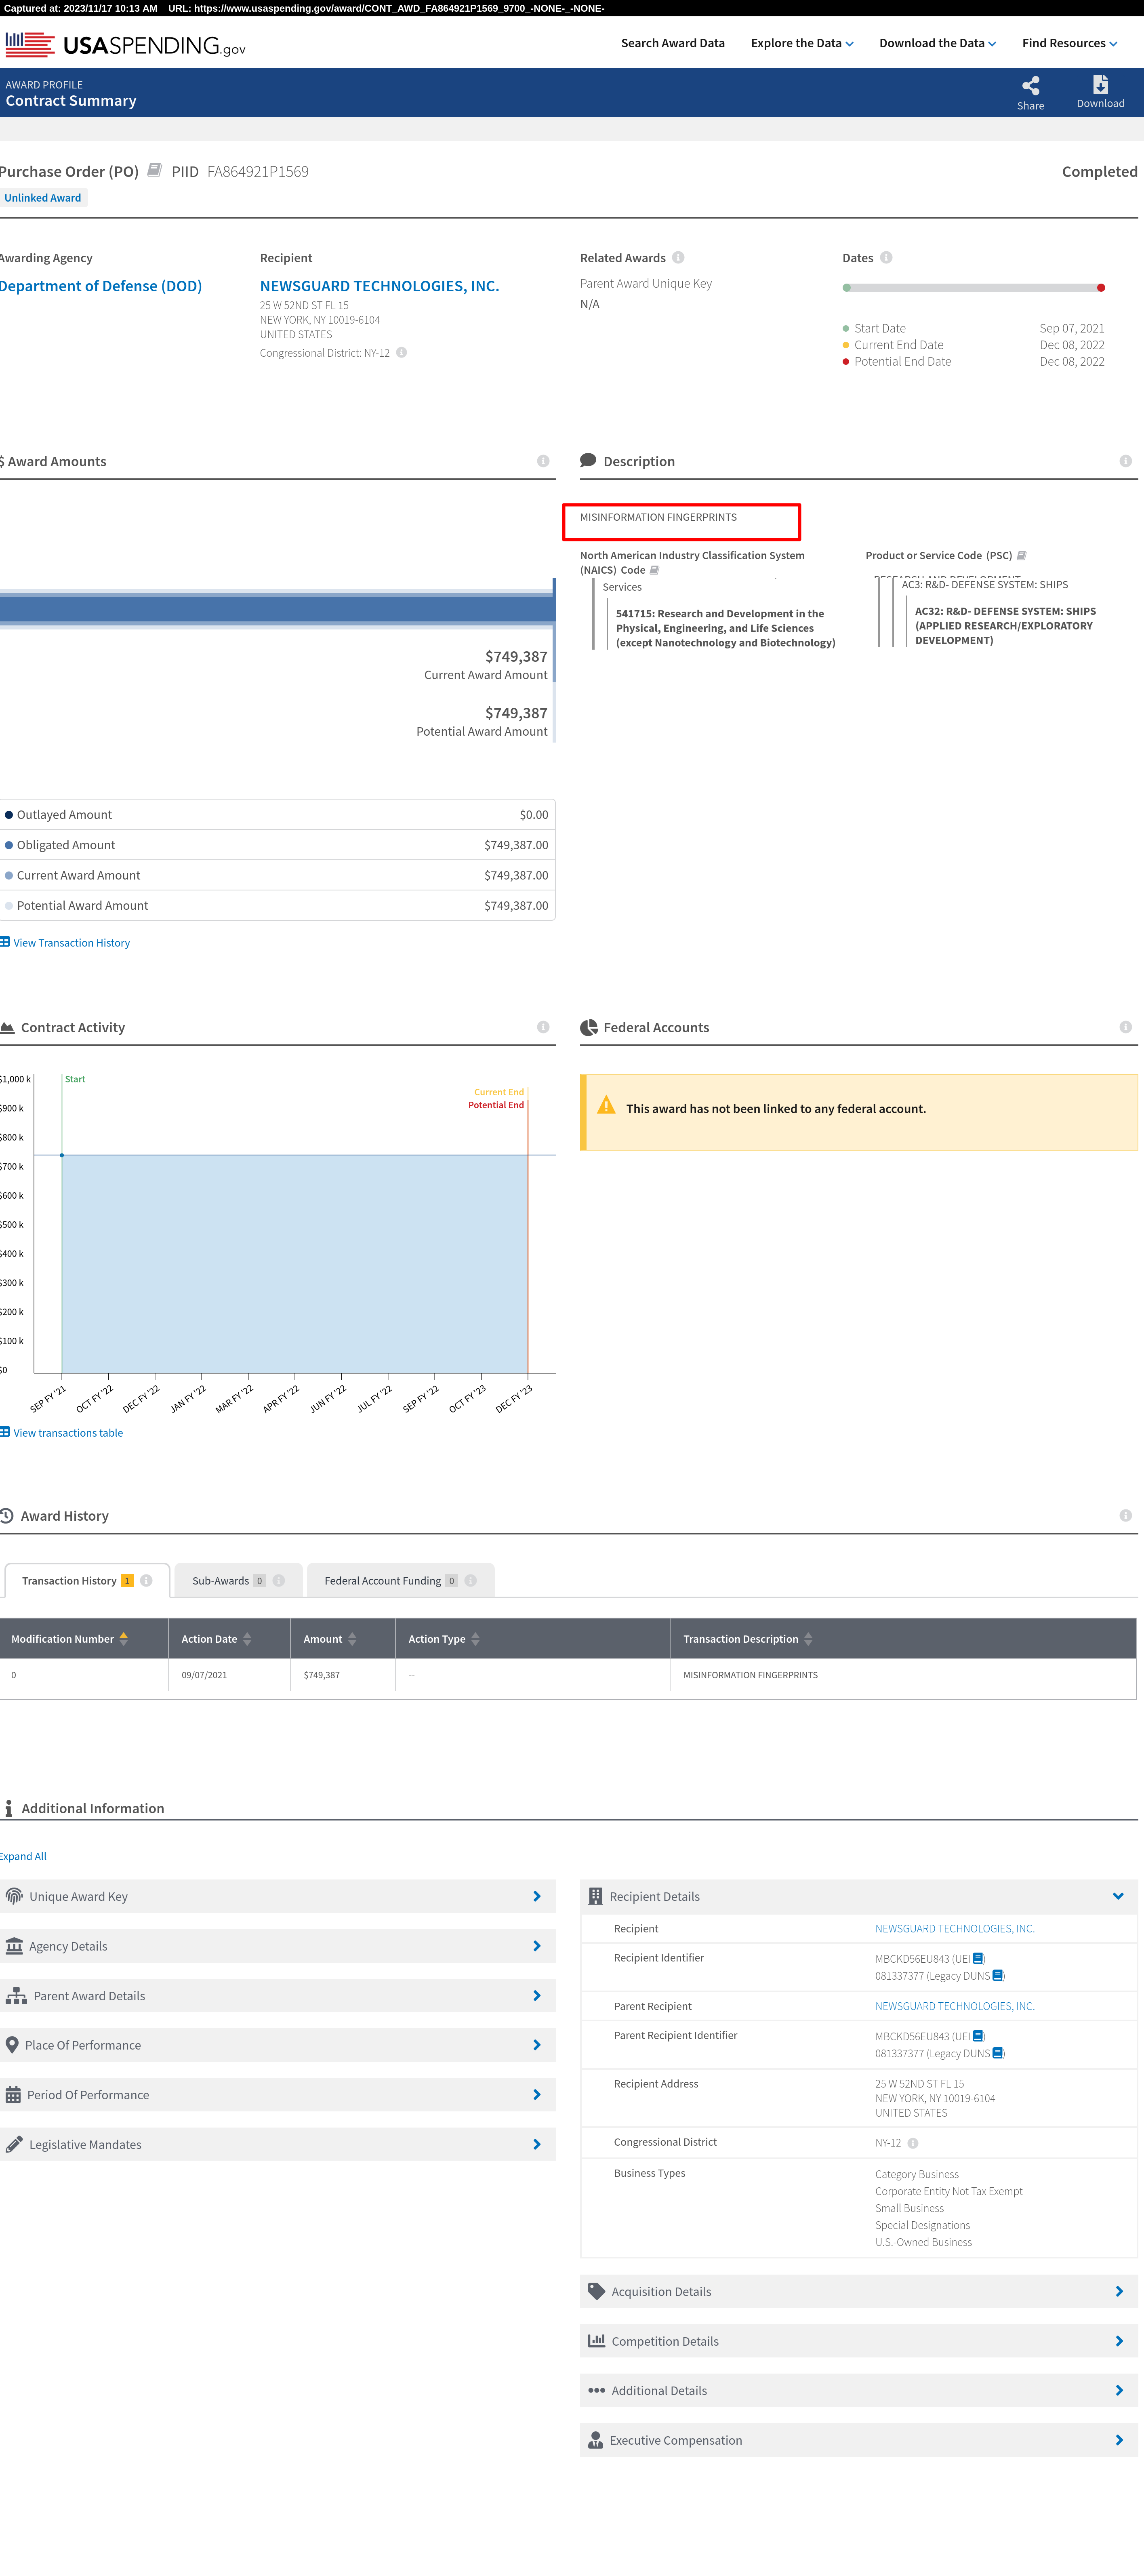Click info icon beside Dates
Viewport: 1144px width, 2576px height.
click(886, 258)
